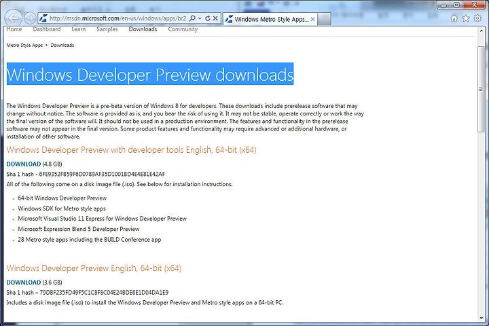489x326 pixels.
Task: Click the vertical scrollbar thumb
Action: [482, 89]
